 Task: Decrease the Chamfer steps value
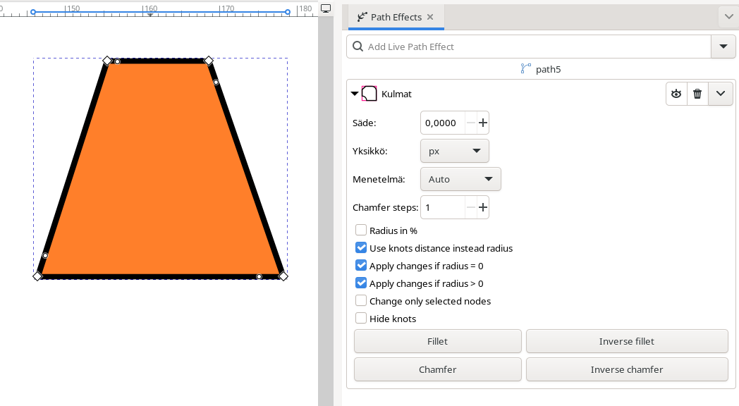(471, 207)
